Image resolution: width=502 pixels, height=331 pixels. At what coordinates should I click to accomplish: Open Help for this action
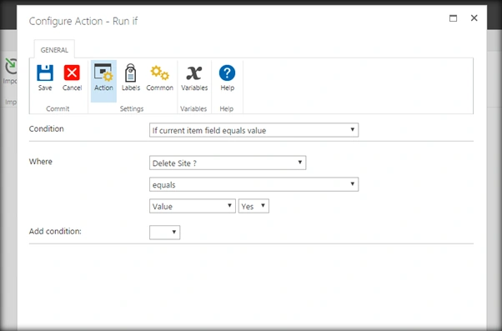click(x=228, y=78)
